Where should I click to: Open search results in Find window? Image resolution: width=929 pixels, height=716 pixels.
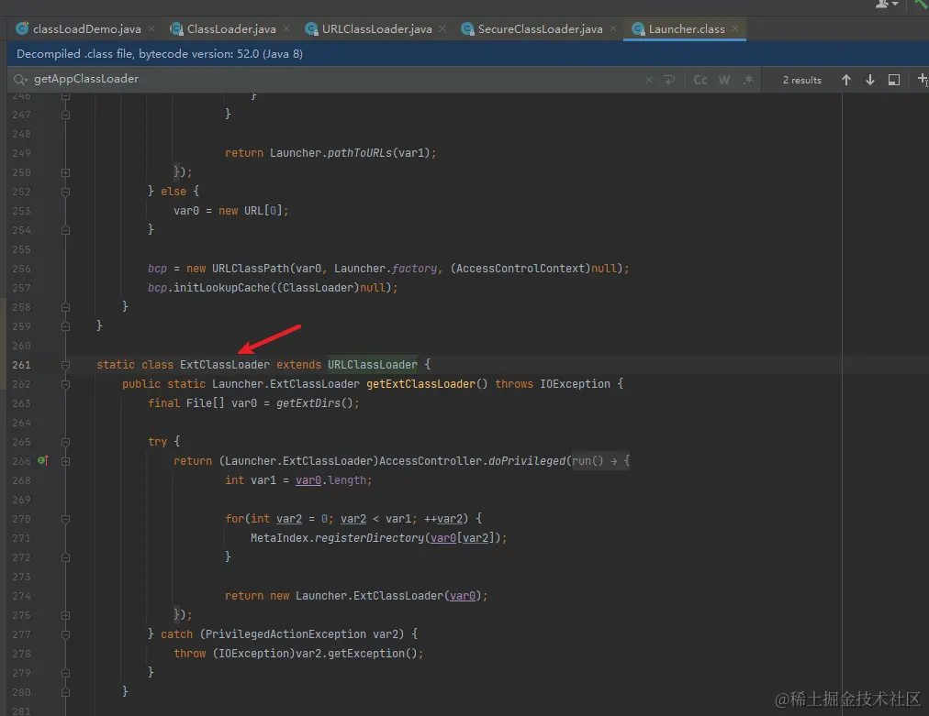pos(894,80)
